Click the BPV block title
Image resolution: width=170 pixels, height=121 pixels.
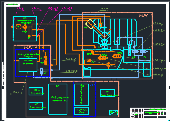[32, 51]
